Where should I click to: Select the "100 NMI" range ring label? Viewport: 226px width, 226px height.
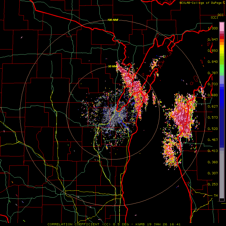[x=113, y=20]
